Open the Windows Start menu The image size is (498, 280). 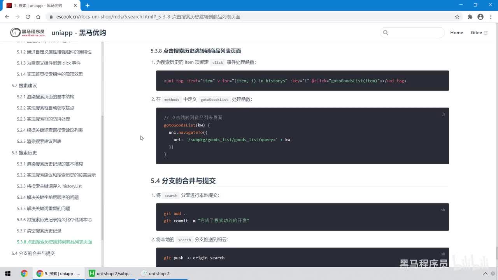(x=7, y=273)
